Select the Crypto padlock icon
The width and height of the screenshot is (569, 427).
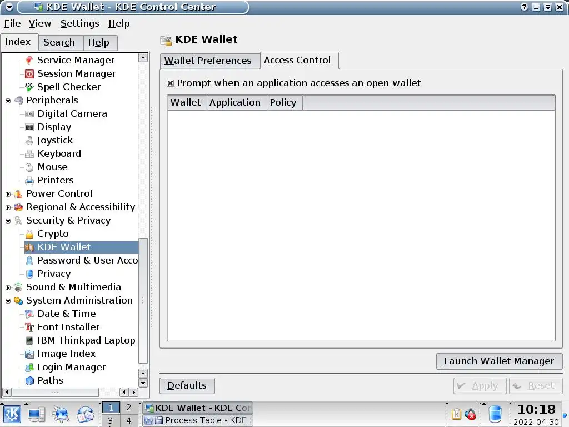click(x=29, y=234)
